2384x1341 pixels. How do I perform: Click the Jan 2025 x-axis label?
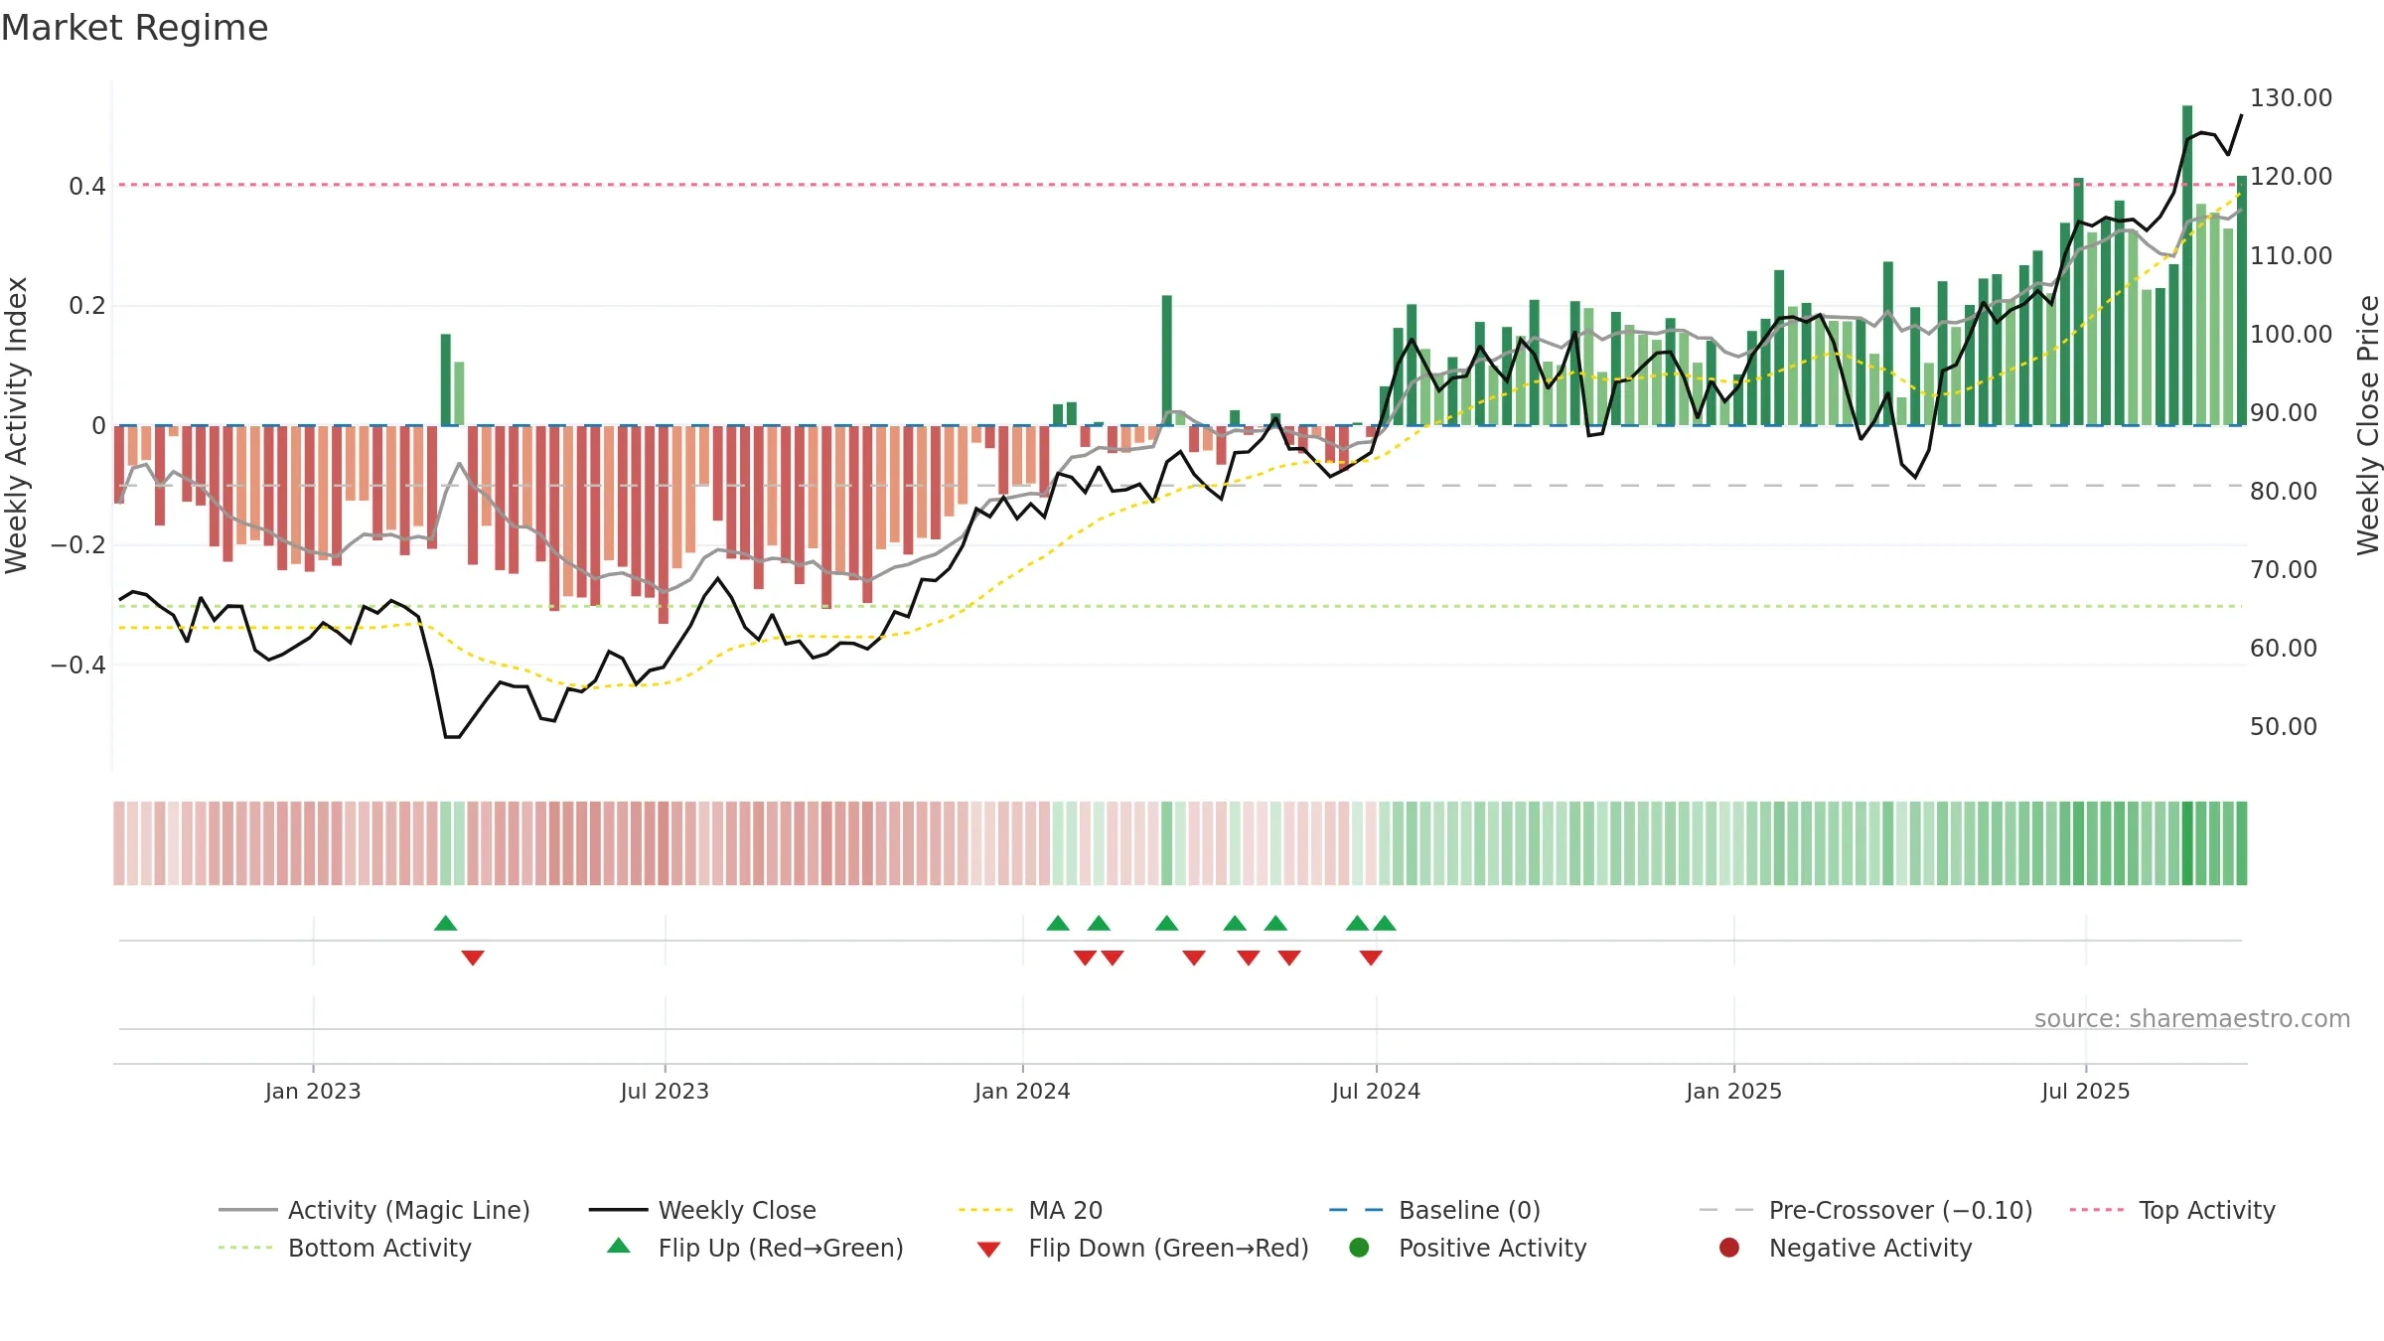tap(1733, 1091)
